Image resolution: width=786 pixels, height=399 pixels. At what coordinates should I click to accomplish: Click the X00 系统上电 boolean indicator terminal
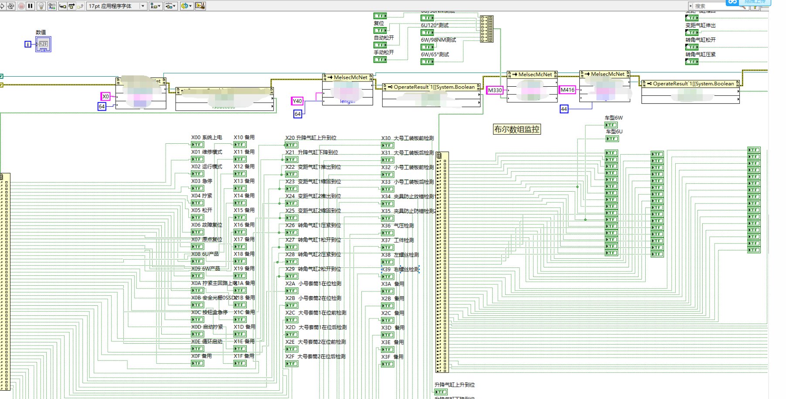197,145
